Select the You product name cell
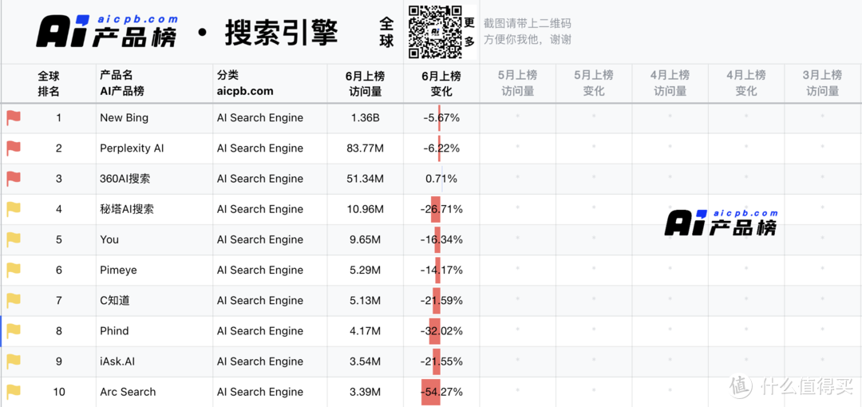 click(x=155, y=239)
